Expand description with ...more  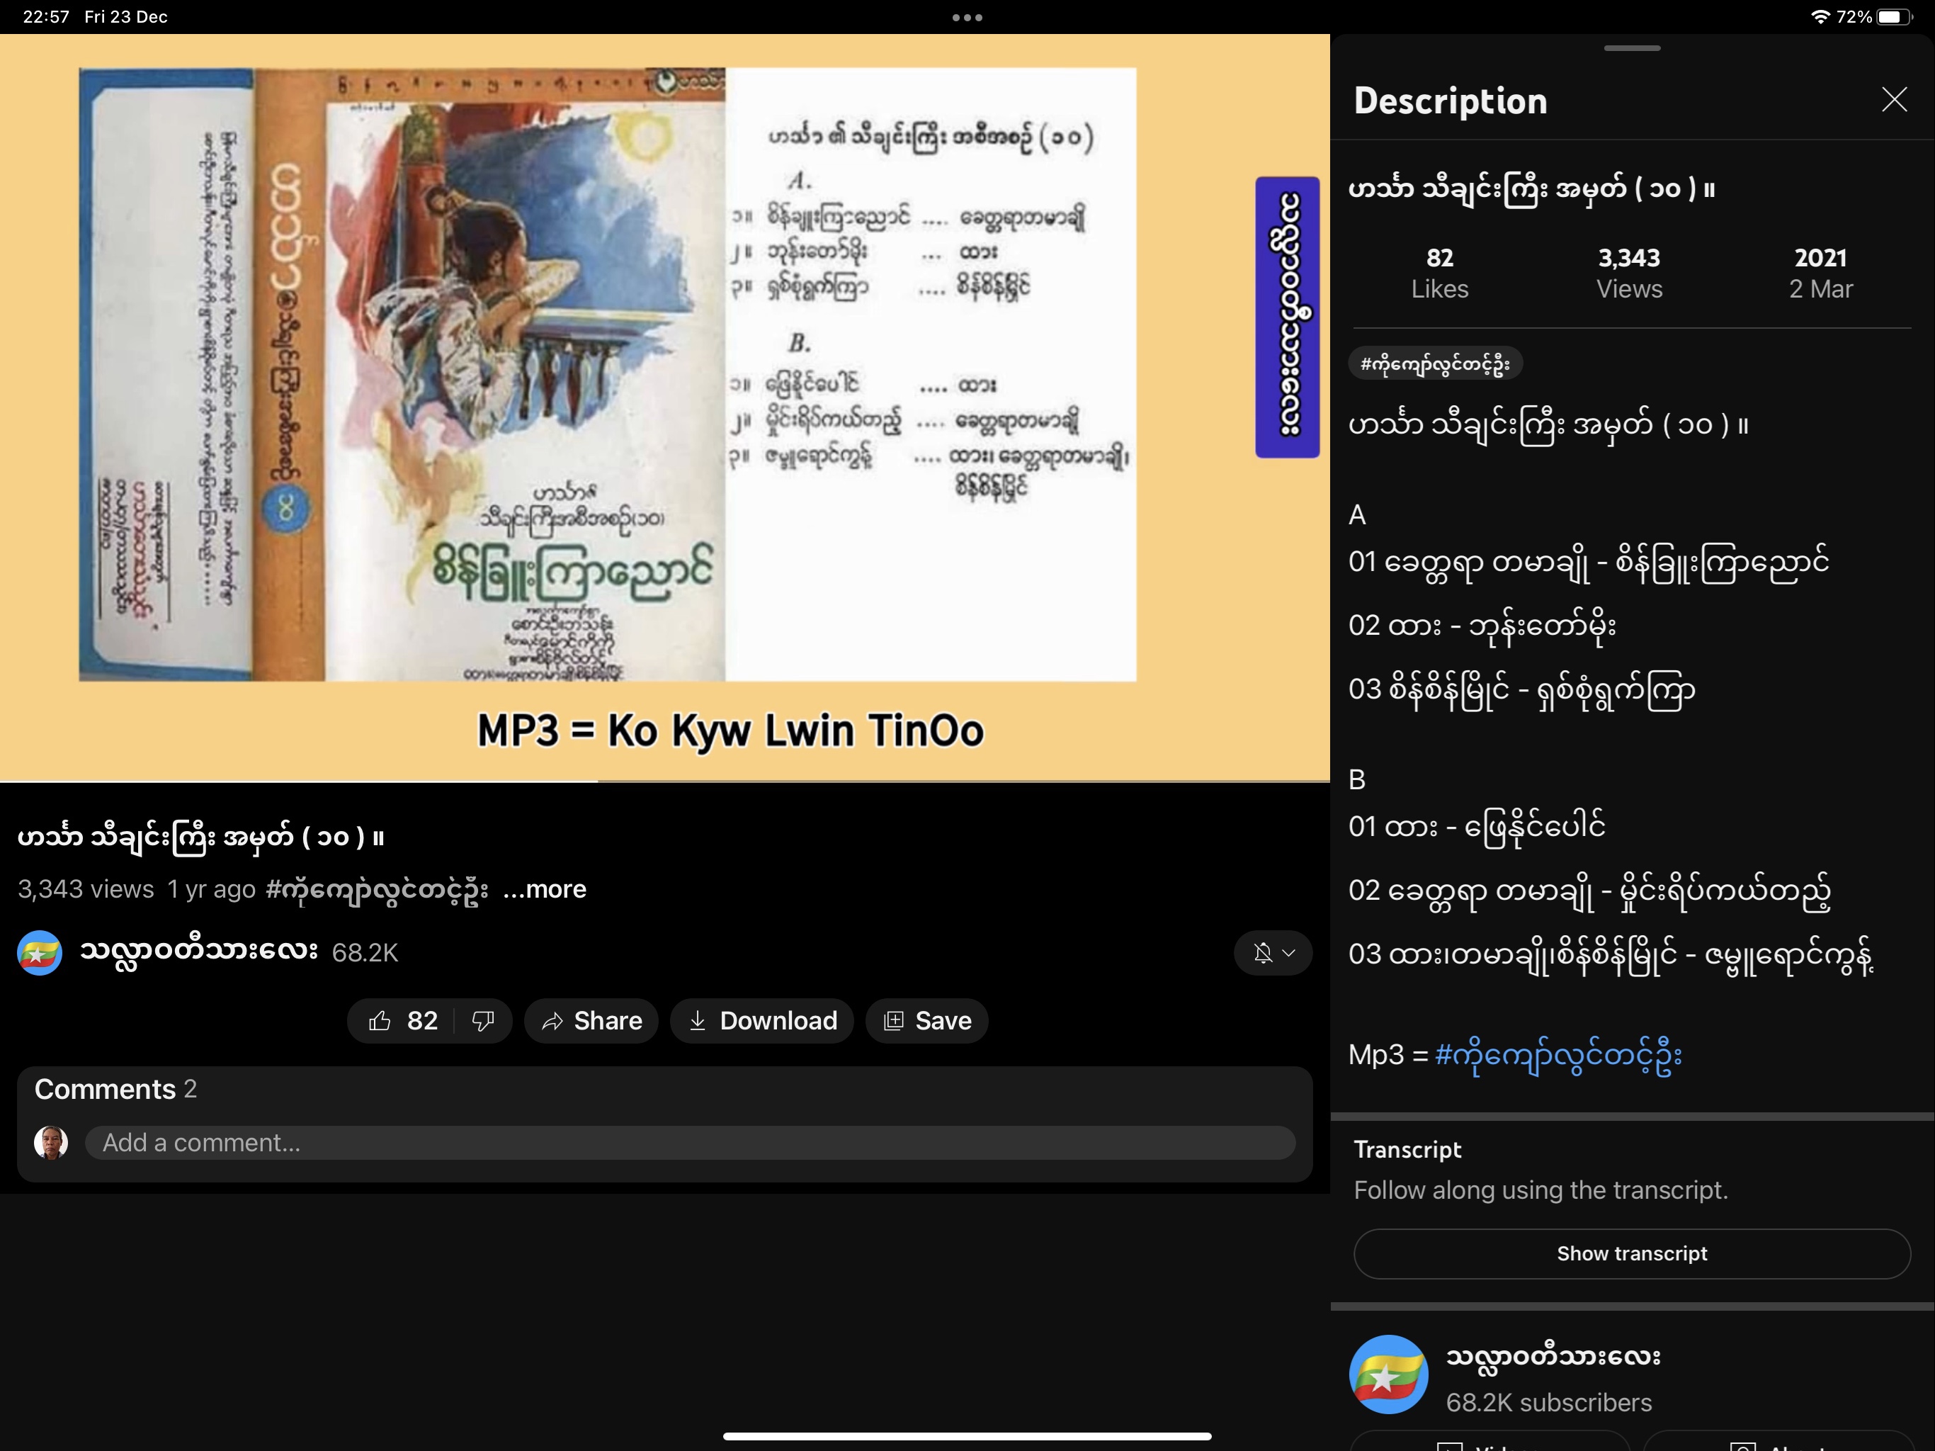544,889
